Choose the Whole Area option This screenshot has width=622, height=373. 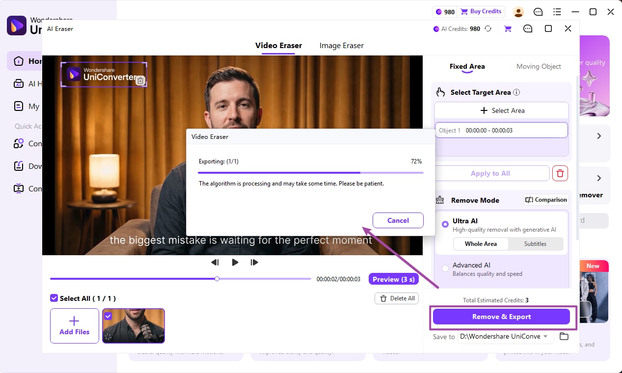(481, 244)
